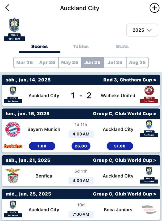Tap the 26.00 draw odds button
Image resolution: width=162 pixels, height=221 pixels.
click(x=81, y=146)
